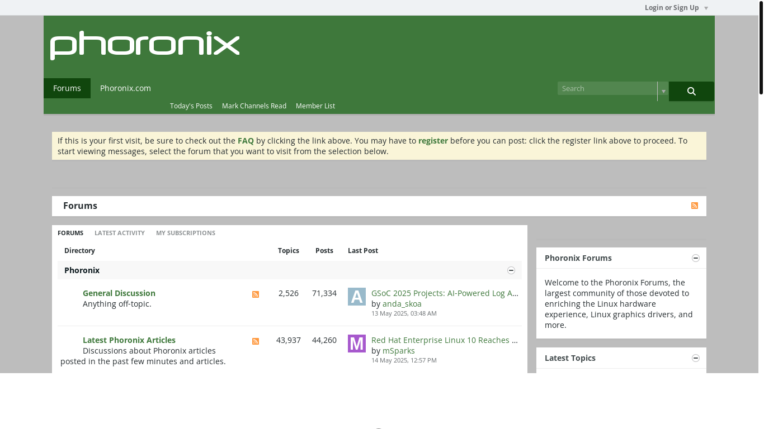
Task: Click the 44,260 posts count
Action: [324, 340]
